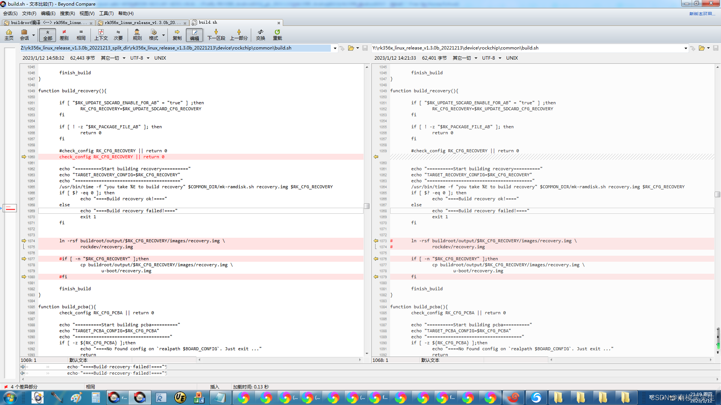Click the 复制 (Copy) arrow icon
The height and width of the screenshot is (405, 721).
click(177, 34)
